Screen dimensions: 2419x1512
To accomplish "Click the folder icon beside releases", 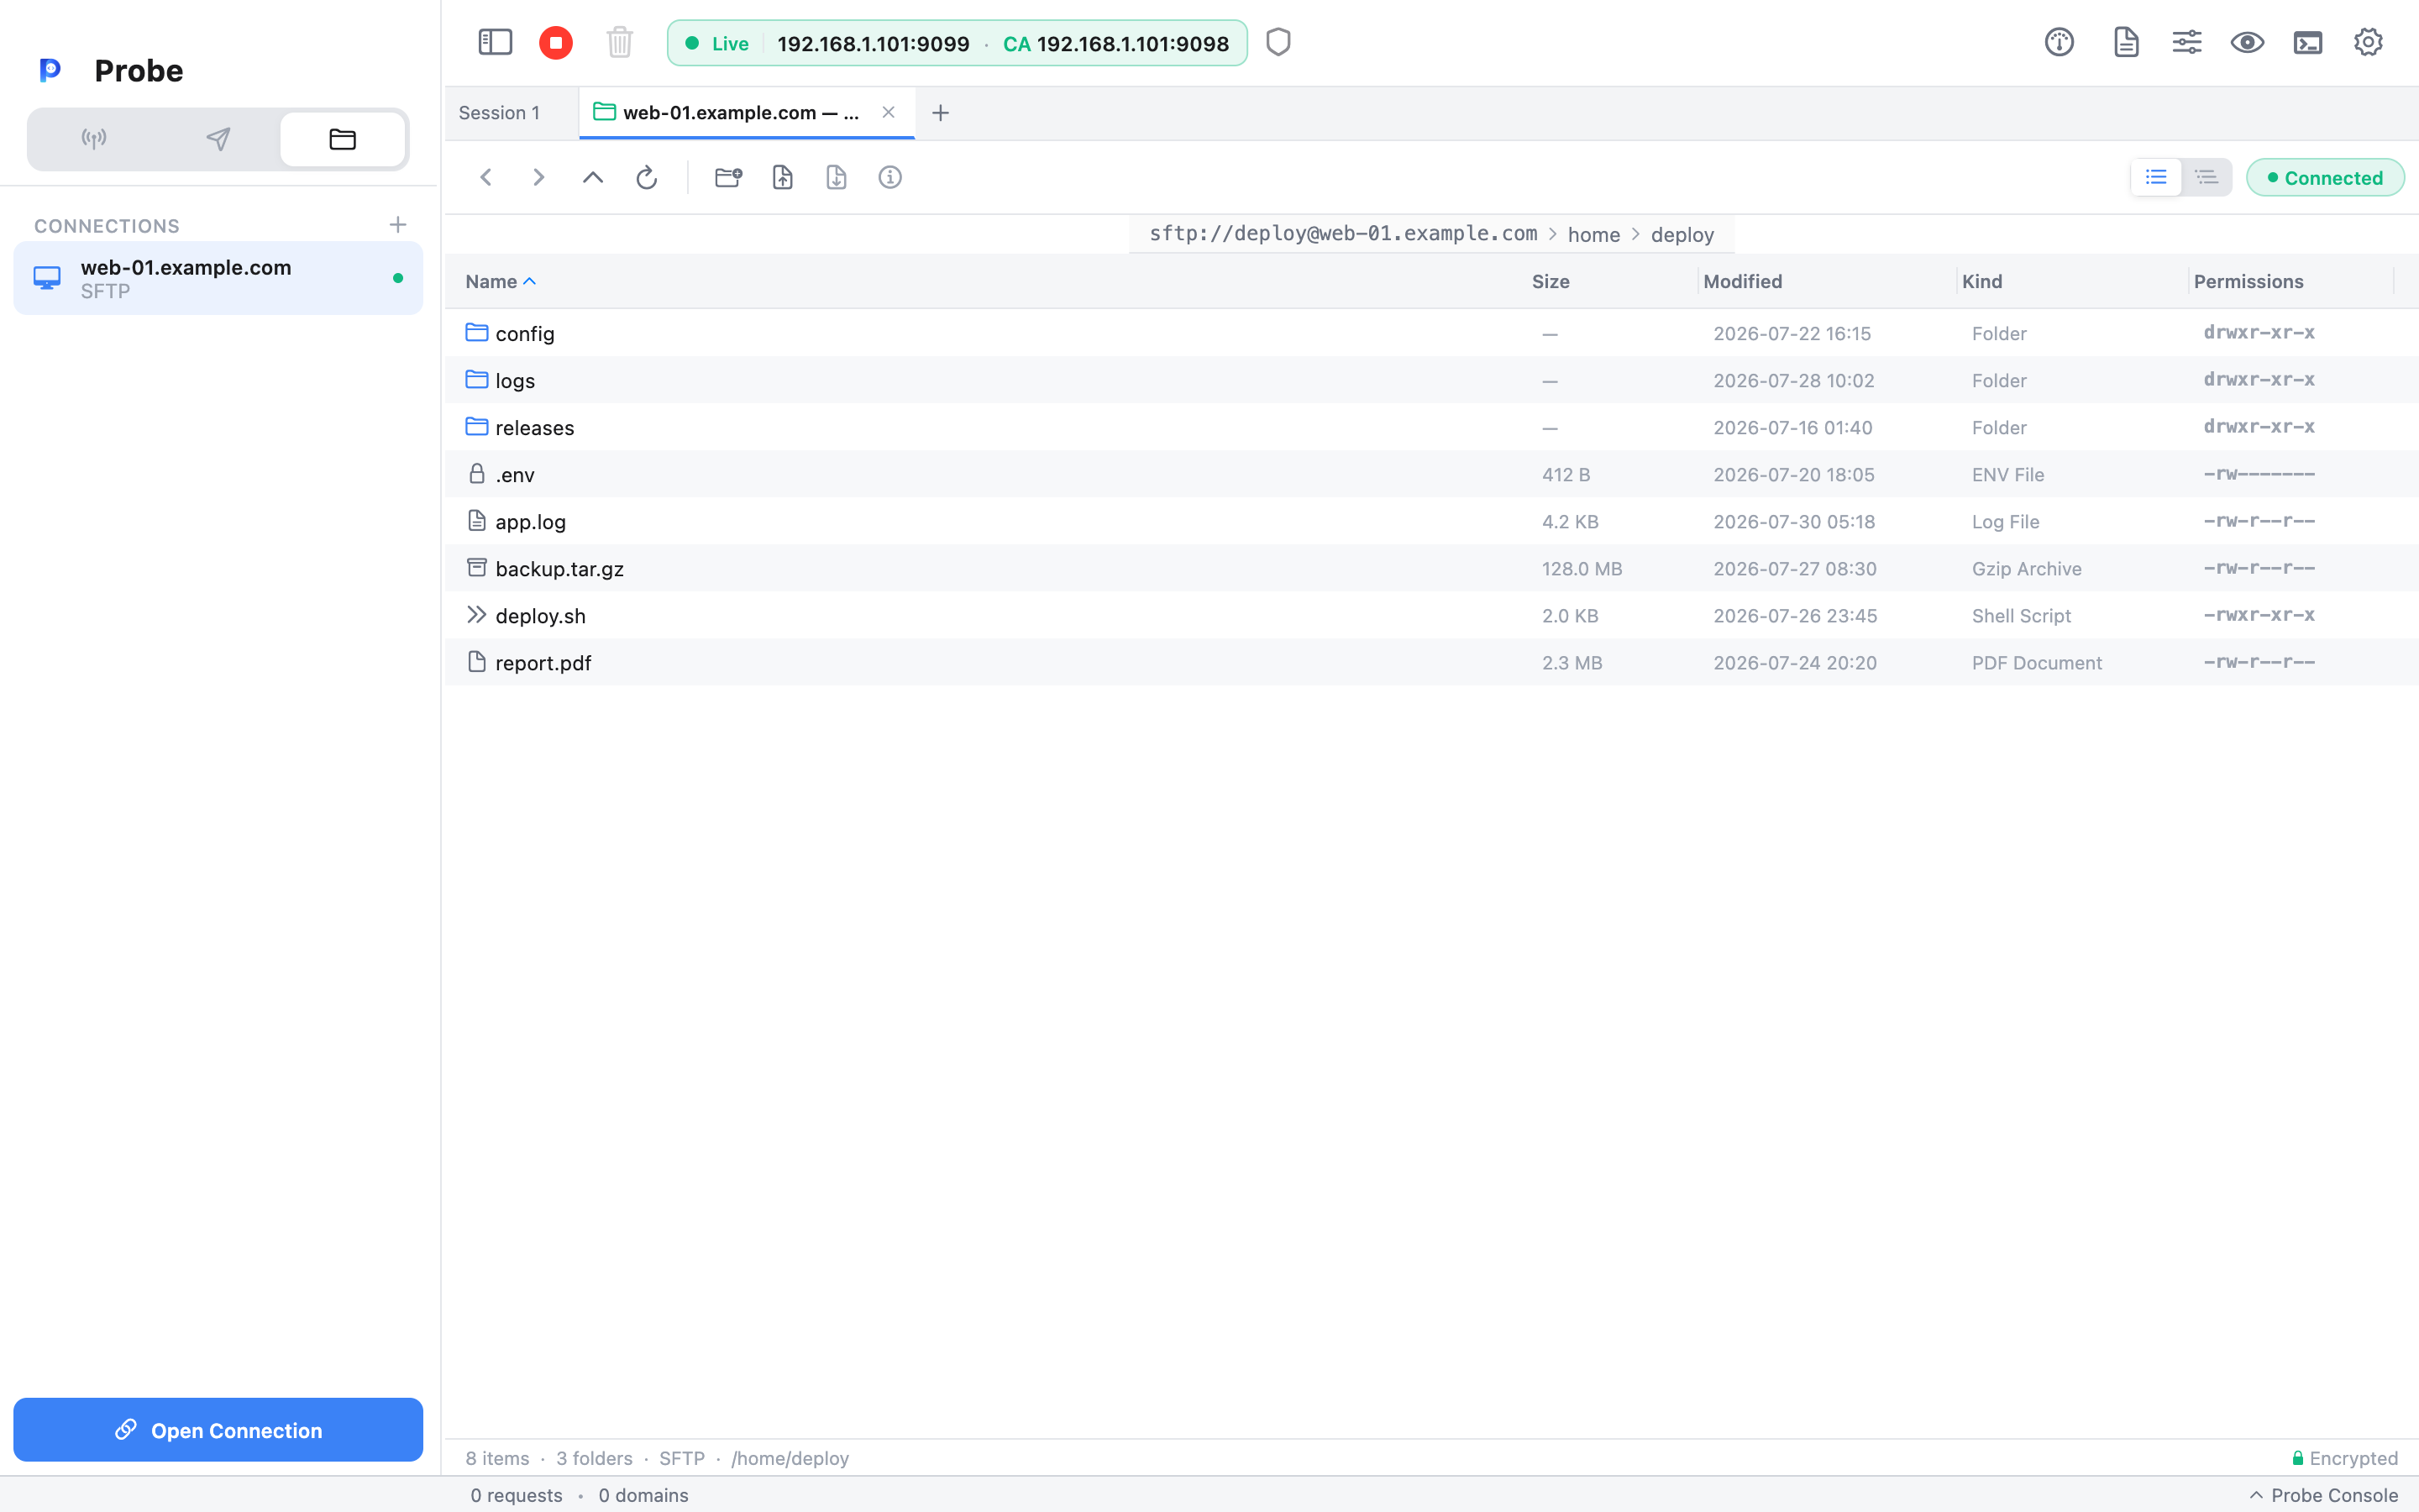I will point(477,426).
